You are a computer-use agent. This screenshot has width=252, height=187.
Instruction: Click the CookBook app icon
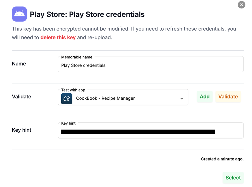(x=67, y=99)
